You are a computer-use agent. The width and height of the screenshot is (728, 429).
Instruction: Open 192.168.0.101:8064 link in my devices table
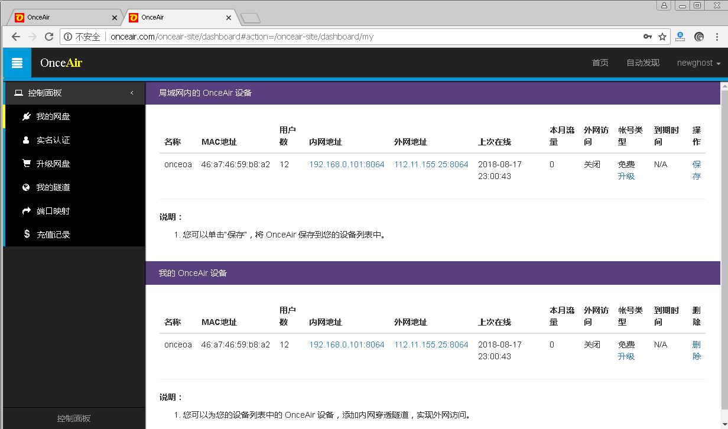(x=347, y=344)
